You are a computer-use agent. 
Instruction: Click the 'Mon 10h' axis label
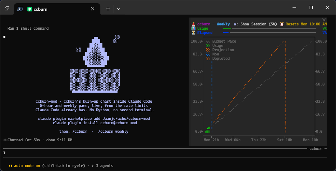tap(310, 140)
